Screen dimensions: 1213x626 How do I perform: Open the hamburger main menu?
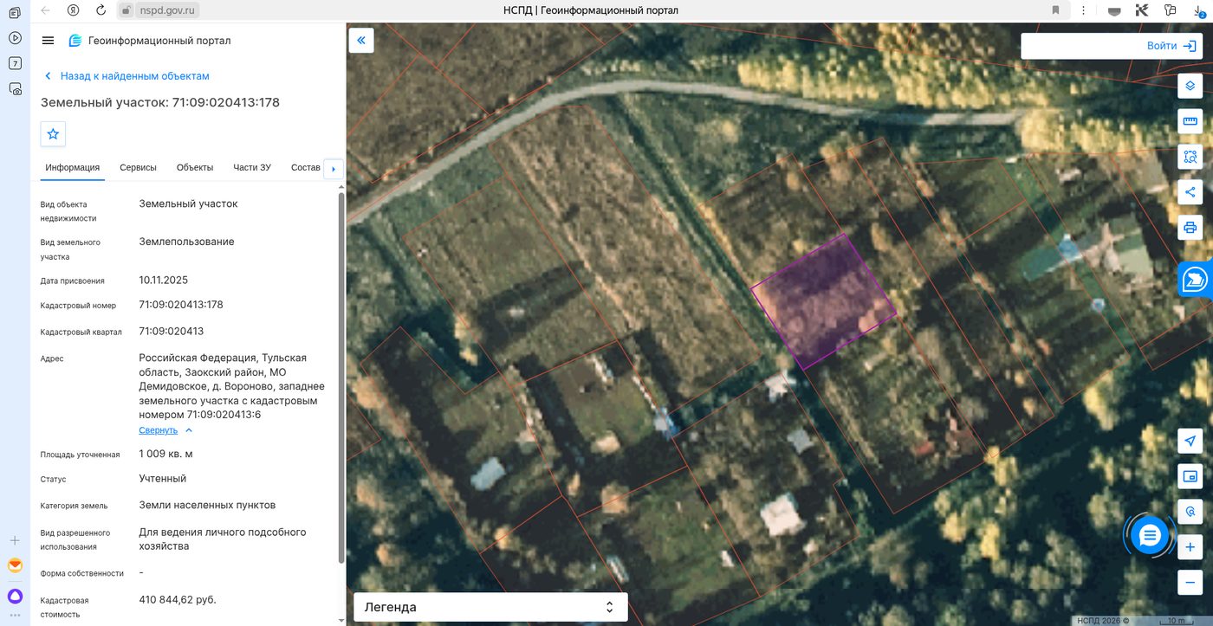tap(48, 41)
